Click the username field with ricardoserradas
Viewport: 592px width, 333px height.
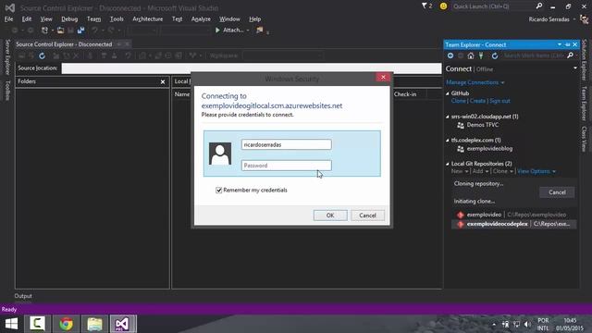(x=287, y=144)
